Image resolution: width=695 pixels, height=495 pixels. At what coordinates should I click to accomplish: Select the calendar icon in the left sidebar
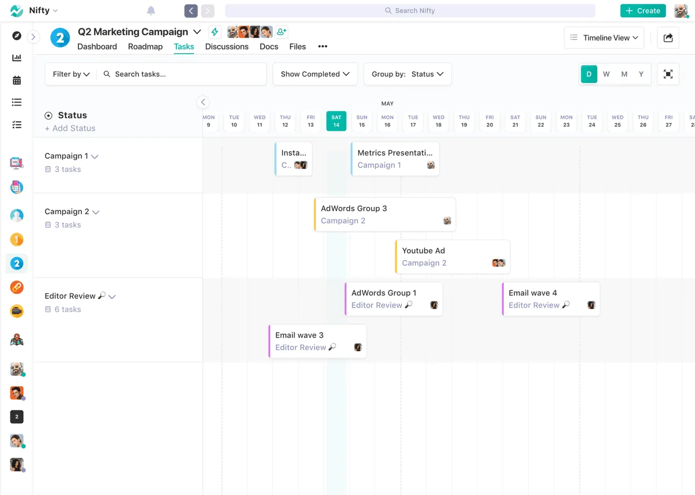point(17,80)
